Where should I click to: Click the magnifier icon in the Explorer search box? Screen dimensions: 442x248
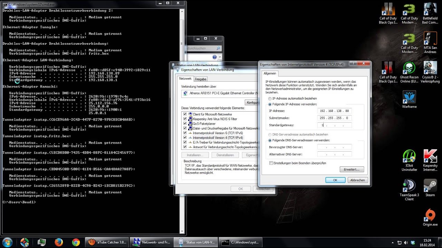(218, 48)
